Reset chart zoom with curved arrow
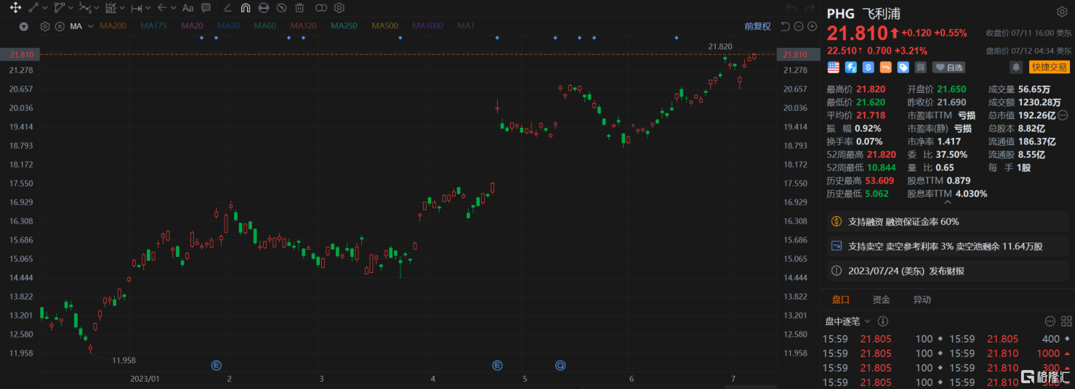This screenshot has width=1075, height=389. pos(785,26)
